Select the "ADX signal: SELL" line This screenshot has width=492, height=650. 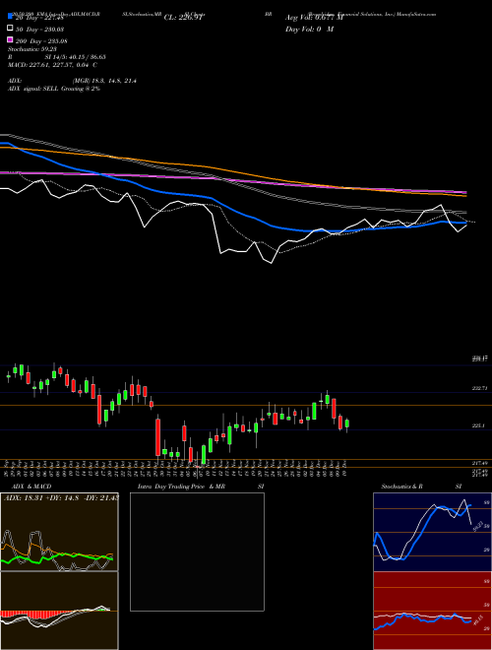[54, 89]
